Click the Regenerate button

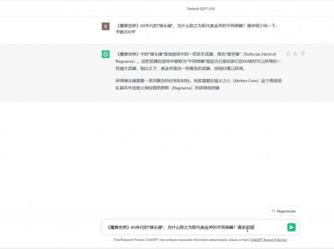(x=283, y=211)
